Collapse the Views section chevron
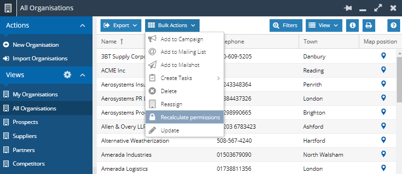This screenshot has height=174, width=402. (x=82, y=75)
